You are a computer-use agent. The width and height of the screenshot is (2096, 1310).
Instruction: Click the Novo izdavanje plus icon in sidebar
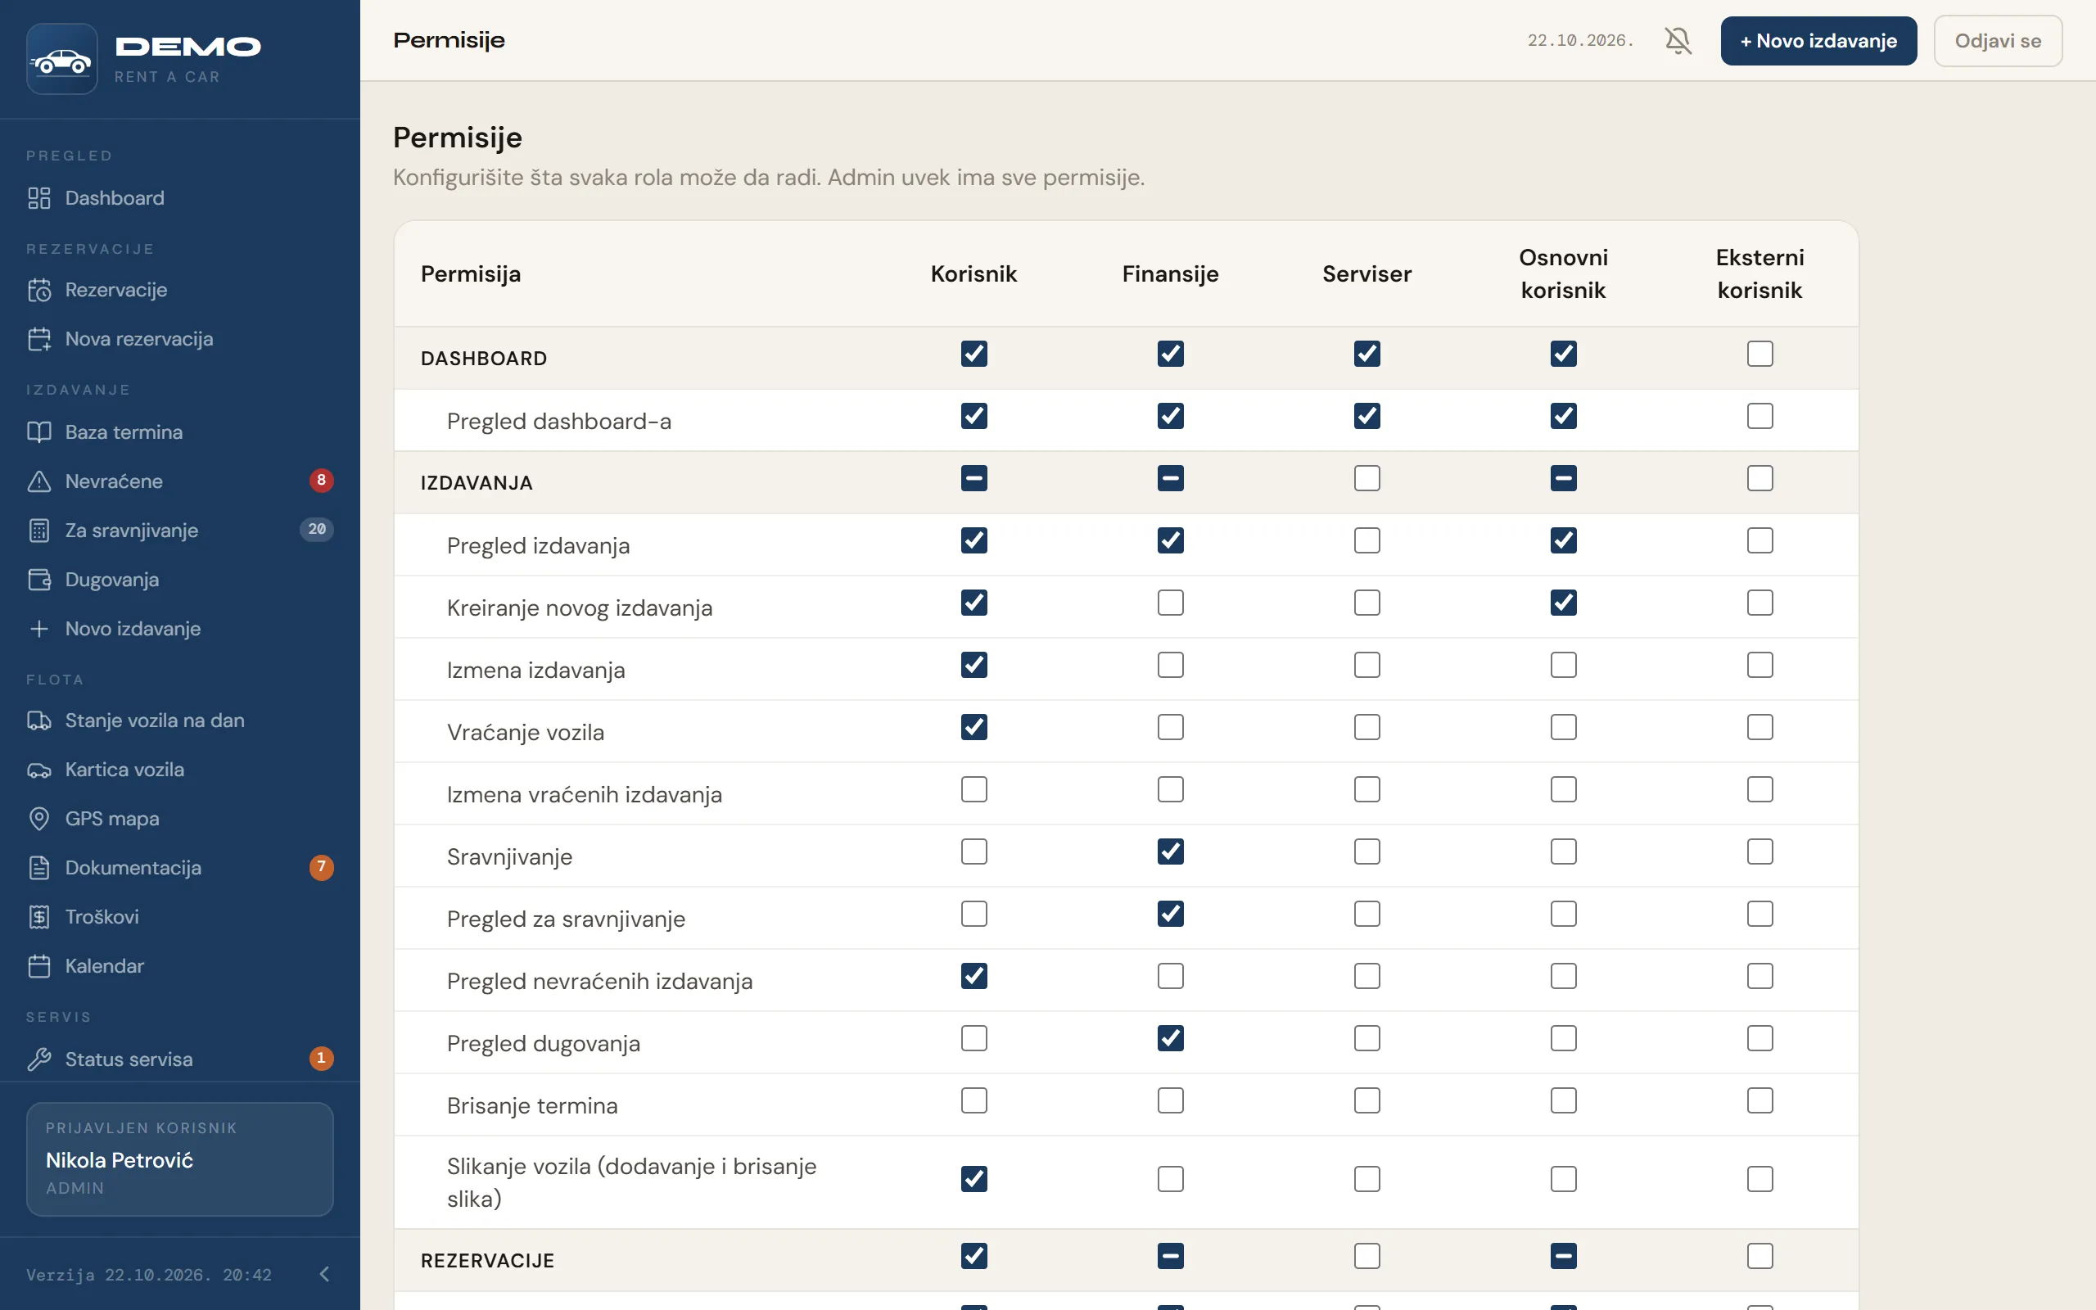pyautogui.click(x=39, y=628)
